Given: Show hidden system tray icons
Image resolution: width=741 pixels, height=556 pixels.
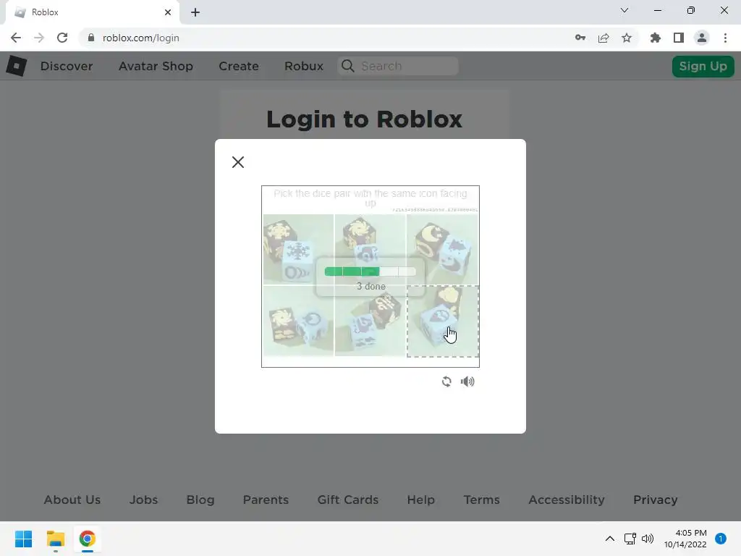Looking at the screenshot, I should [x=609, y=539].
